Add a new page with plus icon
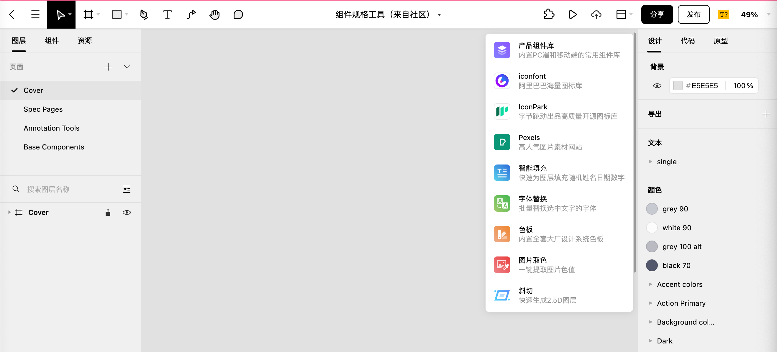This screenshot has height=352, width=777. [108, 67]
